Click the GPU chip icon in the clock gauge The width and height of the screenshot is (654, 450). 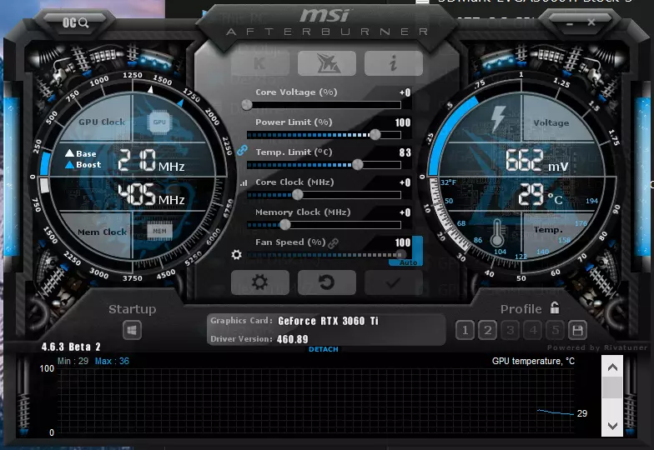tap(159, 122)
